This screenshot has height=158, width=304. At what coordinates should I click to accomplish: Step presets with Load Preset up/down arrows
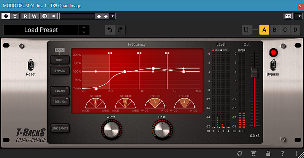(84, 30)
